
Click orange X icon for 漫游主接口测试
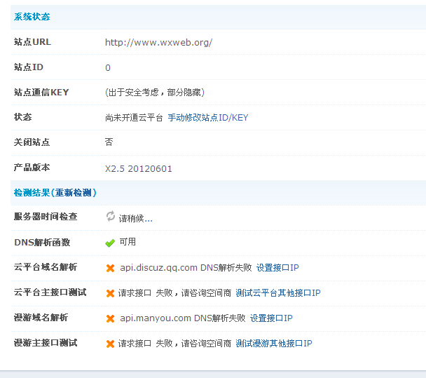110,344
